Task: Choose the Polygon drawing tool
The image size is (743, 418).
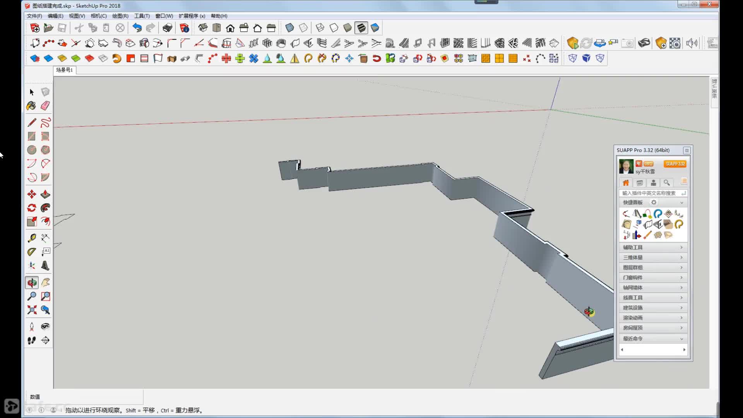Action: coord(45,150)
